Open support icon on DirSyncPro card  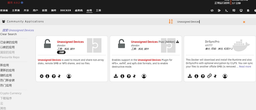tap(203, 76)
